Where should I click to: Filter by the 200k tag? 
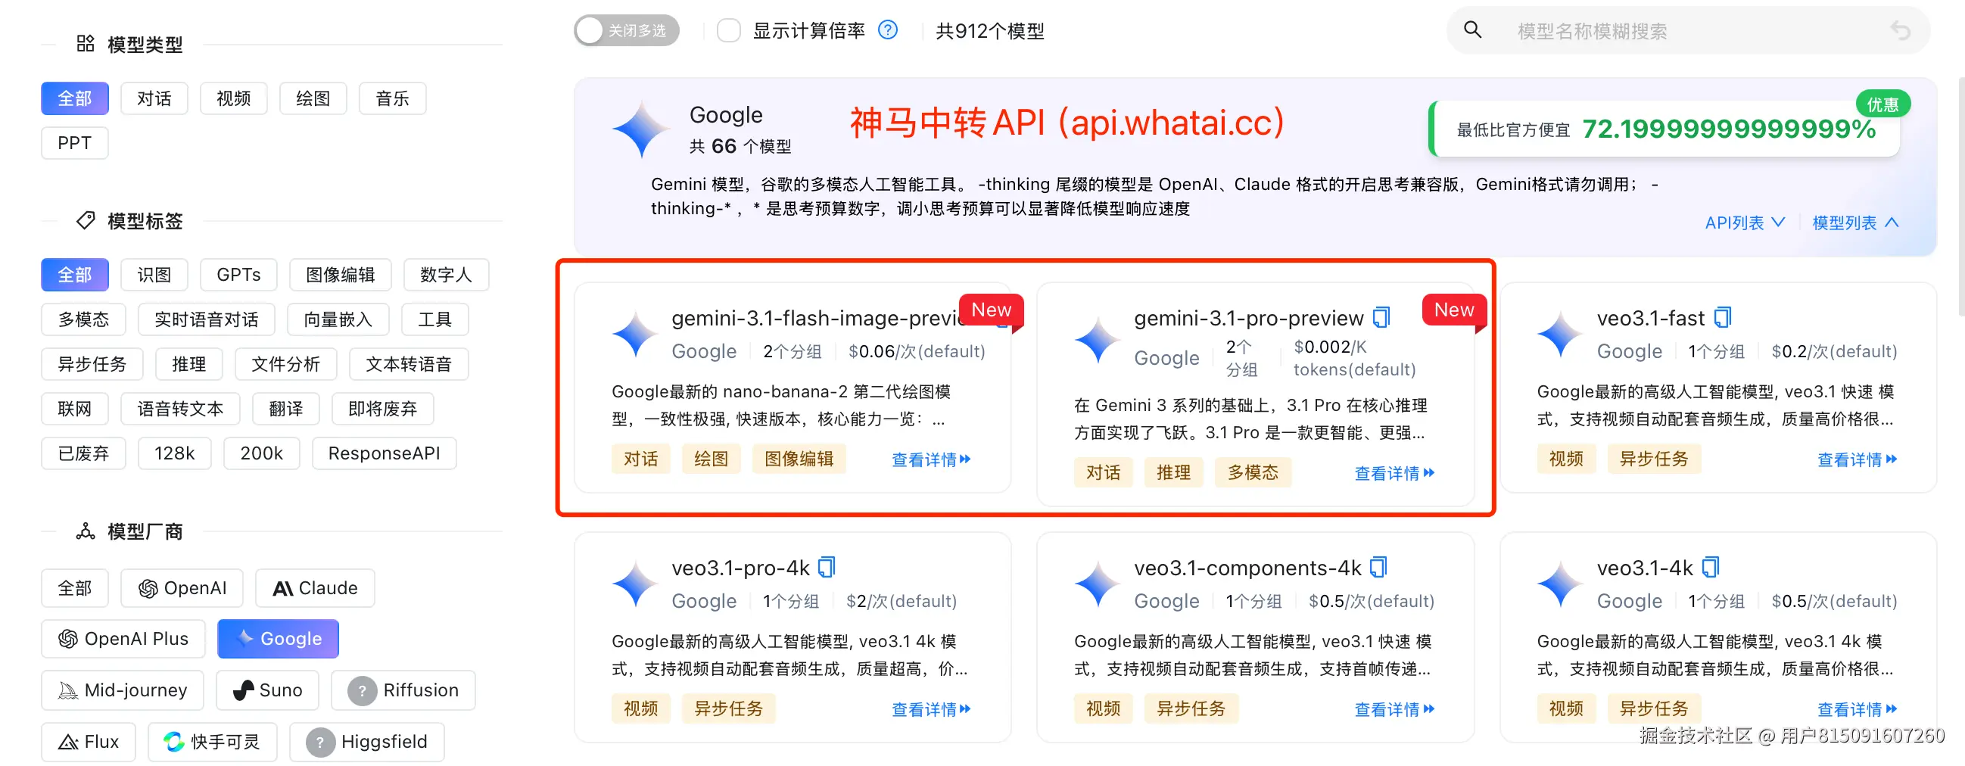click(x=262, y=453)
